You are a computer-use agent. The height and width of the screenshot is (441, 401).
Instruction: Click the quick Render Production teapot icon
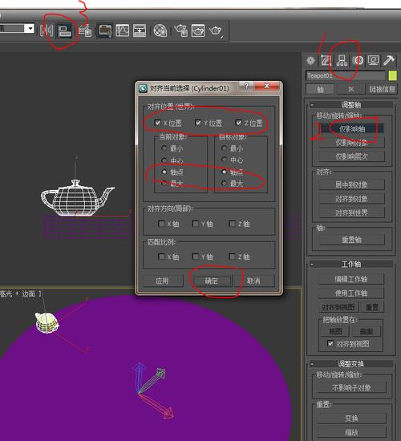(216, 31)
